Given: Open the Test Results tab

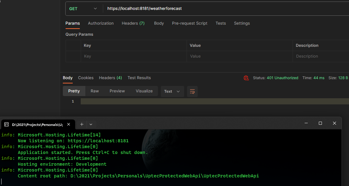Looking at the screenshot, I should coord(139,78).
